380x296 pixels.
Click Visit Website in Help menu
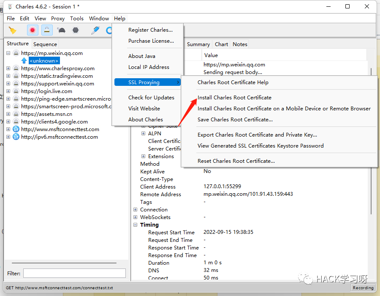click(144, 108)
